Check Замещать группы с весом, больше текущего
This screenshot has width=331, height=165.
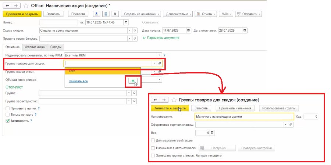pyautogui.click(x=153, y=155)
